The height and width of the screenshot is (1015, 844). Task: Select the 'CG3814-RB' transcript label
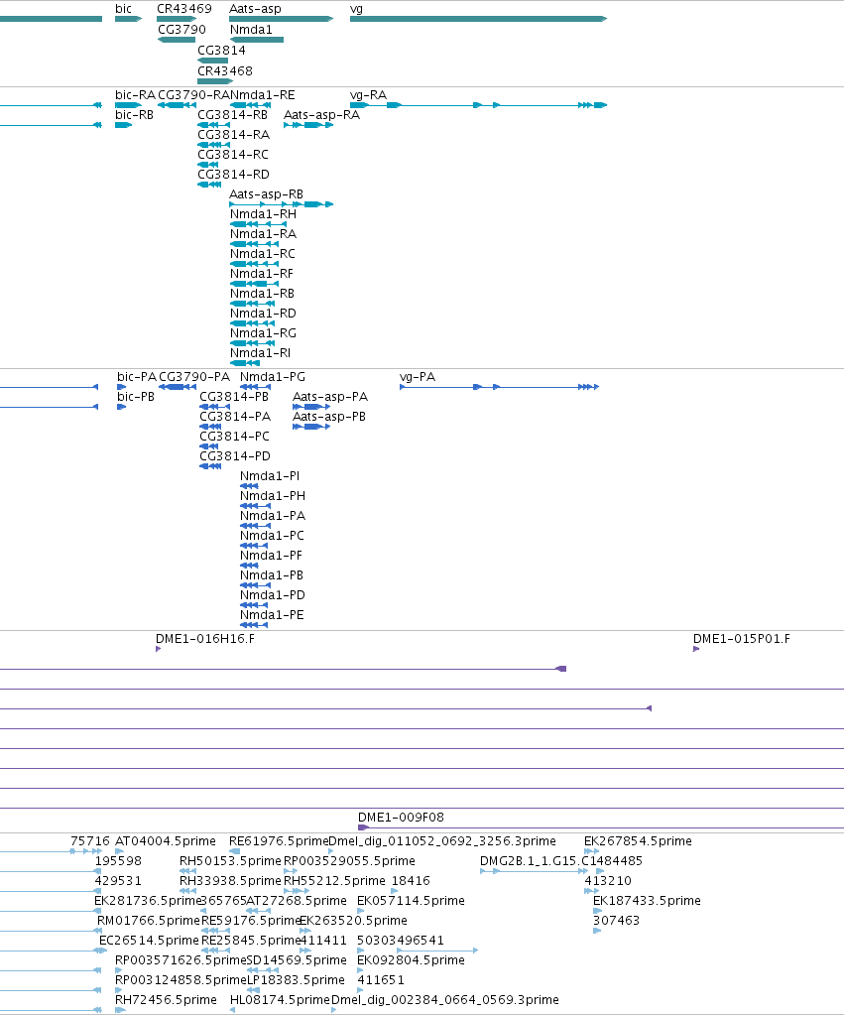coord(232,115)
